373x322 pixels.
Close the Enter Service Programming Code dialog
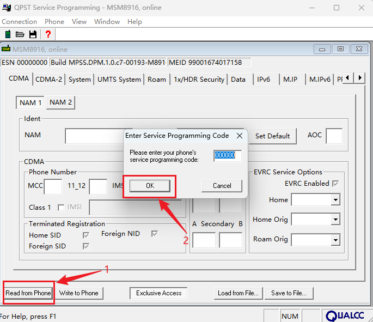[239, 136]
